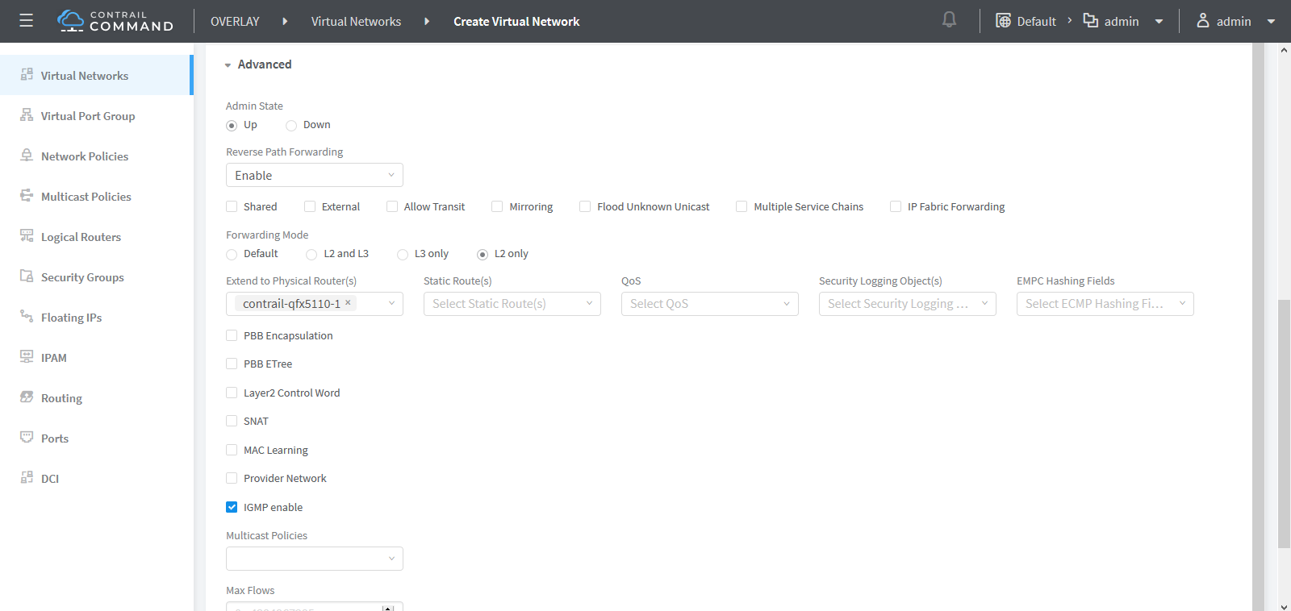Select the Down admin state radio
This screenshot has height=611, width=1291.
(x=291, y=125)
